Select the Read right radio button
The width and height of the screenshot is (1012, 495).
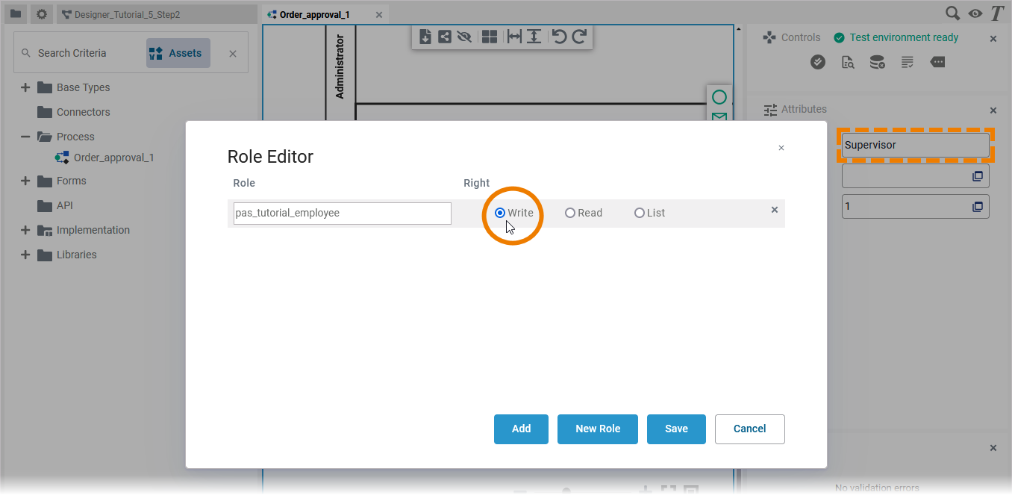(x=570, y=213)
